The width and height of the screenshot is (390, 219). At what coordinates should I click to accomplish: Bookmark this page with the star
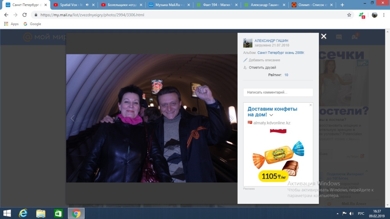[x=349, y=15]
